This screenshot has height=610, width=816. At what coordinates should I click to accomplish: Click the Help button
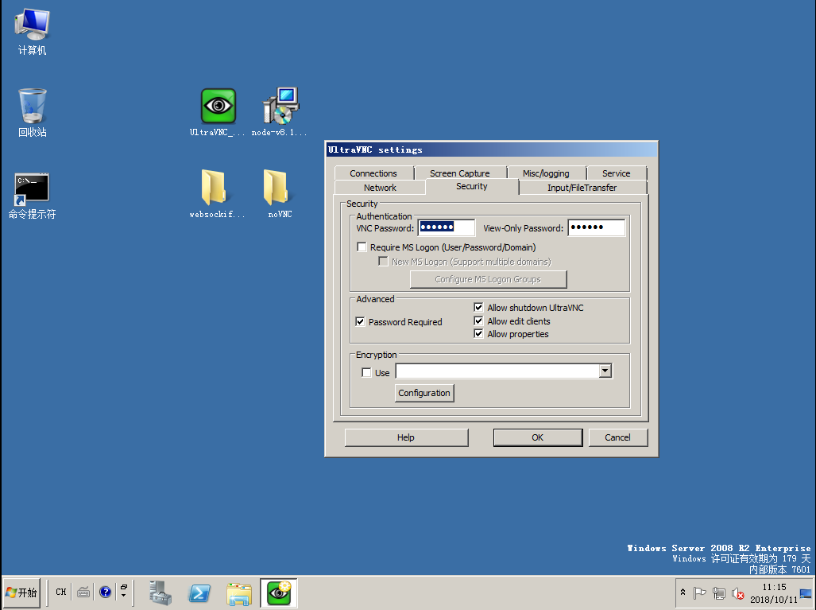point(406,437)
